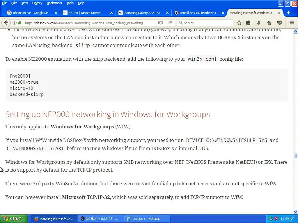Switch to 'dosbox-x - Notepad' taskbar window
The height and width of the screenshot is (223, 298).
pyautogui.click(x=147, y=219)
